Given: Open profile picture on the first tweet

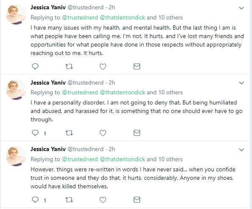Looking at the screenshot, I should coord(16,14).
